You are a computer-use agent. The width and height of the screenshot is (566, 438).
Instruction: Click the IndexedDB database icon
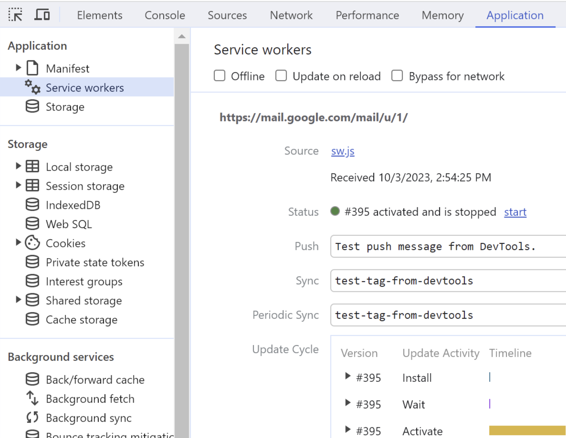click(32, 205)
